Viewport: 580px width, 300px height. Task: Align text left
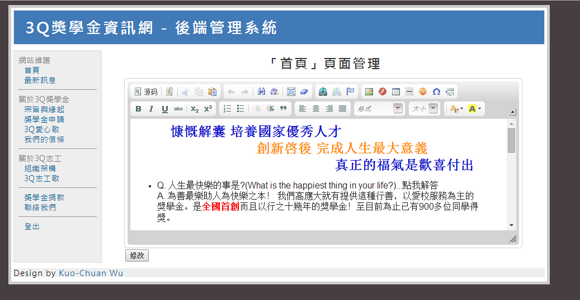(x=303, y=109)
